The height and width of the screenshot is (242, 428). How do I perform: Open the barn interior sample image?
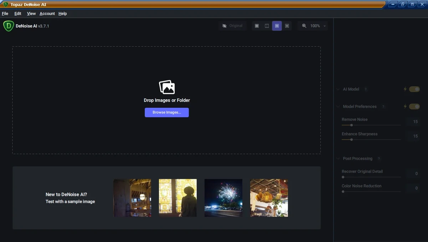(x=132, y=198)
